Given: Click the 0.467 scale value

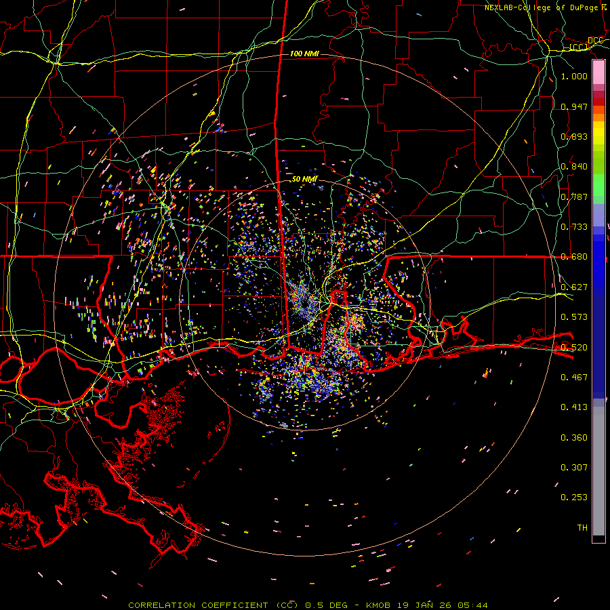Looking at the screenshot, I should 574,378.
